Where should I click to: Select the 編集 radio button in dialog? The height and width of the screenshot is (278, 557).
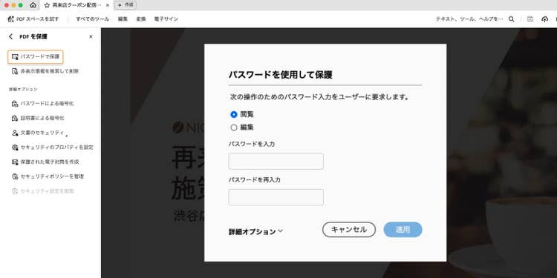point(234,128)
